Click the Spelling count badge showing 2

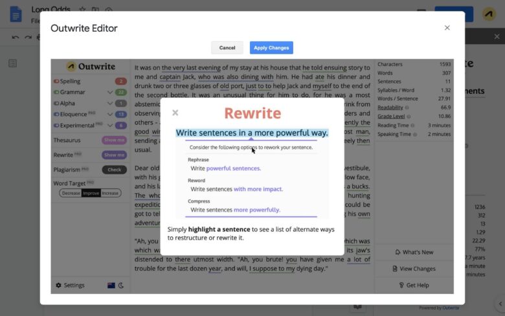click(121, 81)
